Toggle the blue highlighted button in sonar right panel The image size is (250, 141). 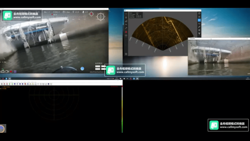[x=199, y=20]
